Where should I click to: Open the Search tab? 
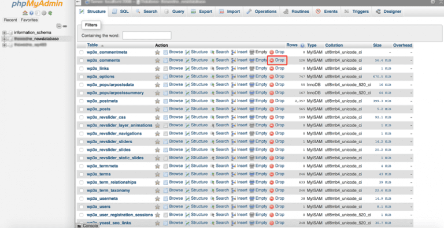pos(146,12)
